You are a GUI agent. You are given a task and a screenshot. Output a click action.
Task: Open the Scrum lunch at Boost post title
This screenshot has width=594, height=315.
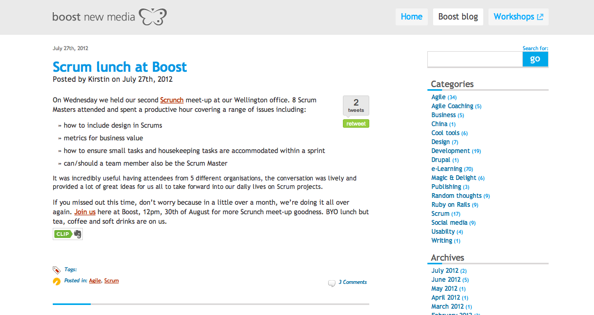[x=120, y=66]
